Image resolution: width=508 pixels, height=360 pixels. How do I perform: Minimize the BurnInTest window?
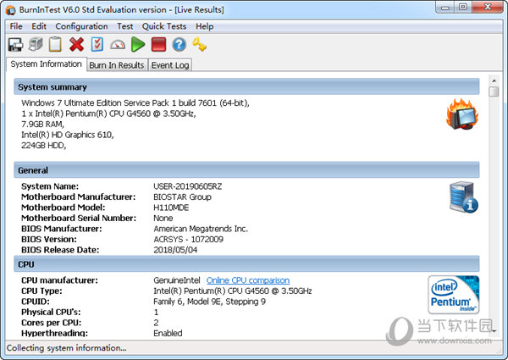(x=445, y=8)
